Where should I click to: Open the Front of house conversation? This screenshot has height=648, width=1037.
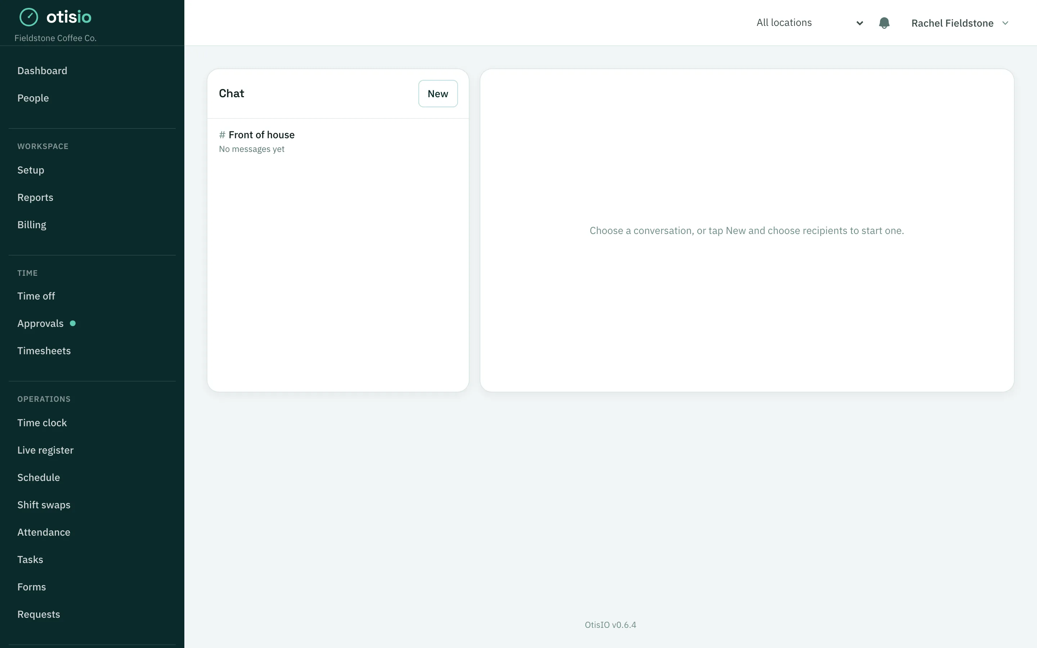(x=338, y=141)
